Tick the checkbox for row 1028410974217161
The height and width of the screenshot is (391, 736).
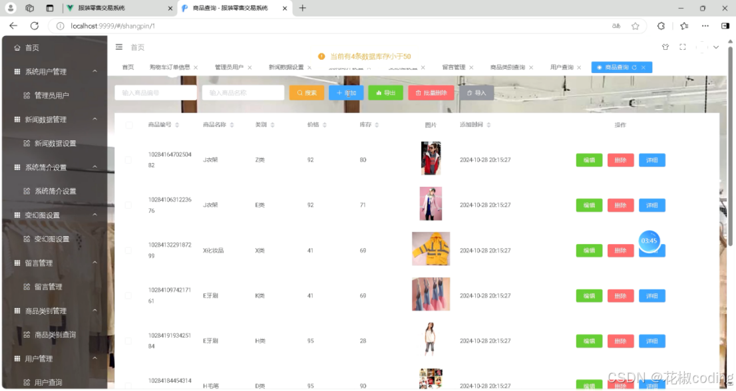[128, 296]
